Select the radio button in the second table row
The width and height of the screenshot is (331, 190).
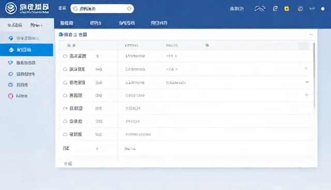[x=65, y=69]
